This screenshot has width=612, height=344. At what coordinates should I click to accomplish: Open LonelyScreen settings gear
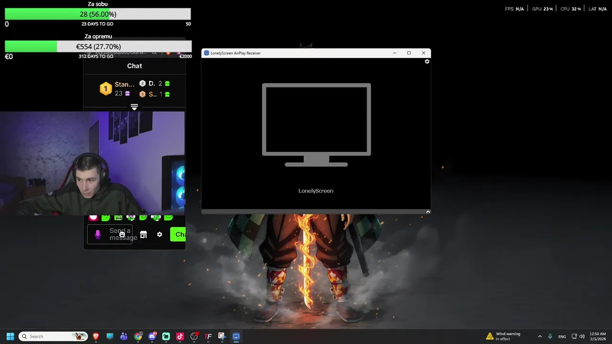pos(427,62)
